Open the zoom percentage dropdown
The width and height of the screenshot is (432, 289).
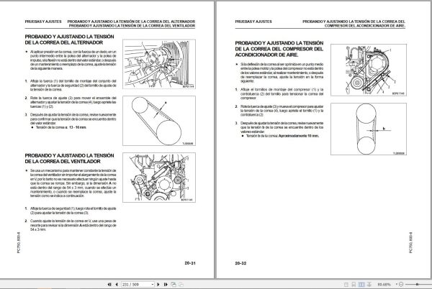[x=397, y=284]
